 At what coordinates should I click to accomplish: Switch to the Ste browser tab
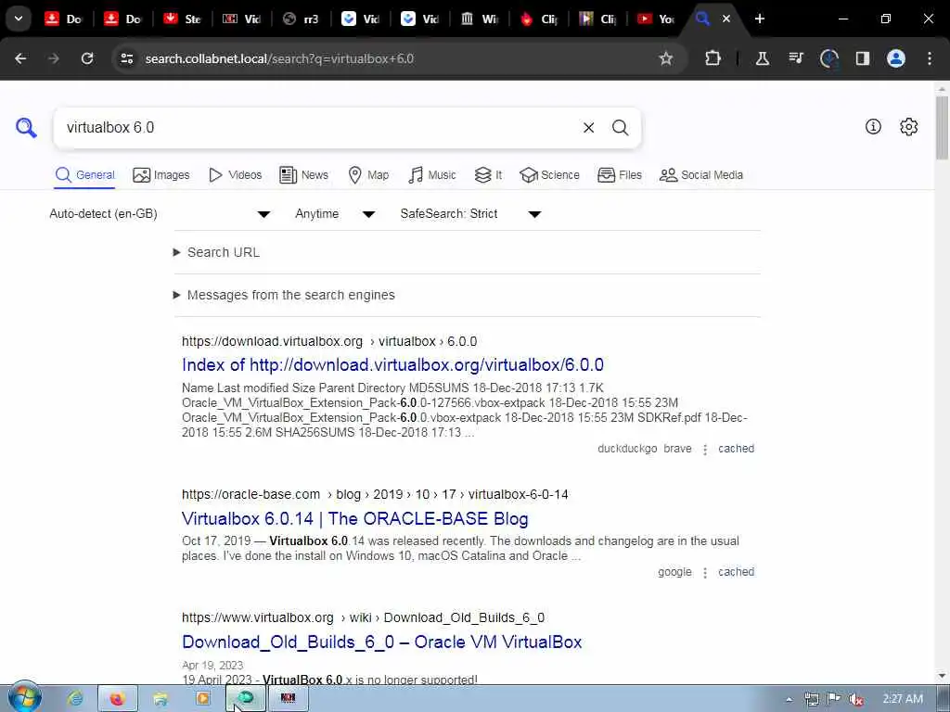[183, 19]
